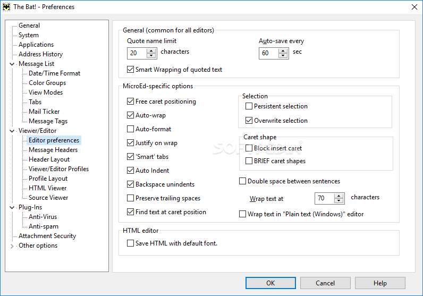423x296 pixels.
Task: Go to Header Layout settings
Action: [x=49, y=159]
